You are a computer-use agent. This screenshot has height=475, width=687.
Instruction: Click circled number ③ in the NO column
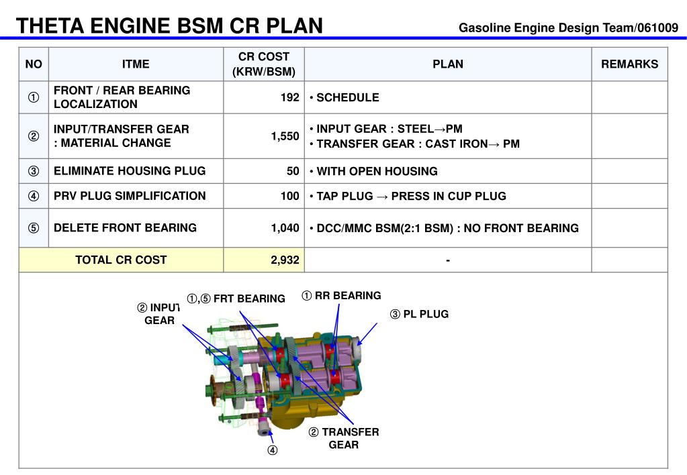pyautogui.click(x=34, y=171)
